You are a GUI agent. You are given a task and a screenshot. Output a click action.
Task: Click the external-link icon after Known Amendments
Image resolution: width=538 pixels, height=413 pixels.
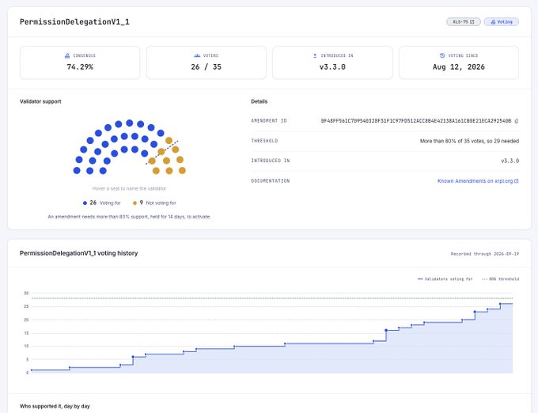pyautogui.click(x=517, y=181)
